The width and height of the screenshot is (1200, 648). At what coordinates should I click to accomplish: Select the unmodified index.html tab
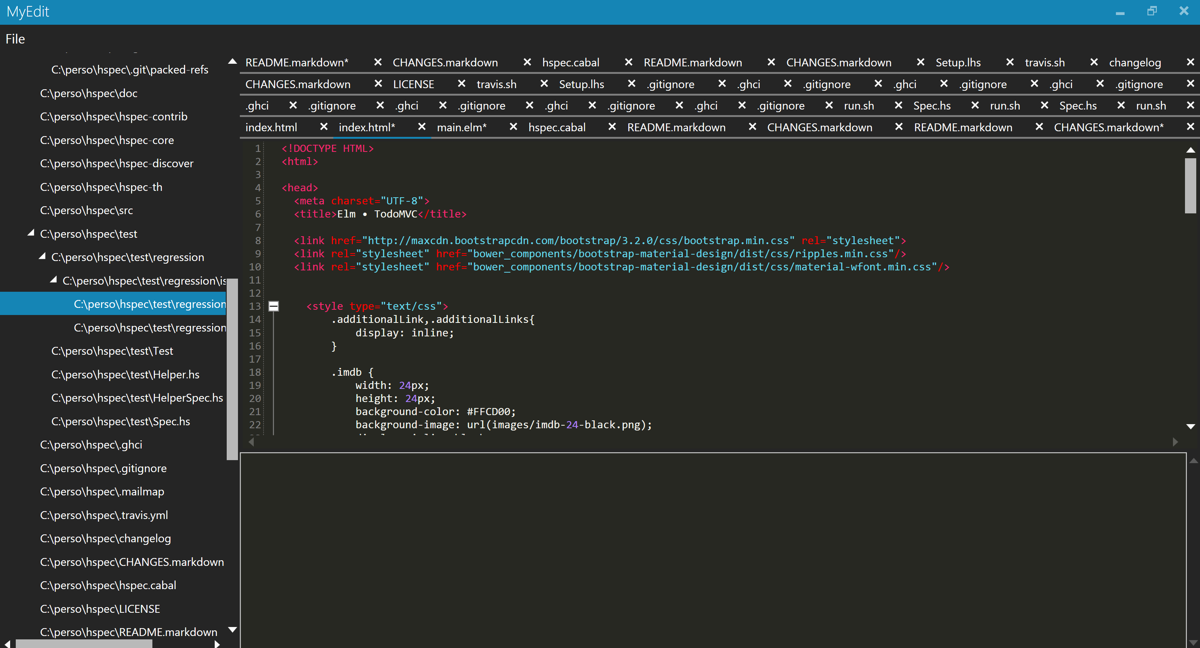coord(271,127)
